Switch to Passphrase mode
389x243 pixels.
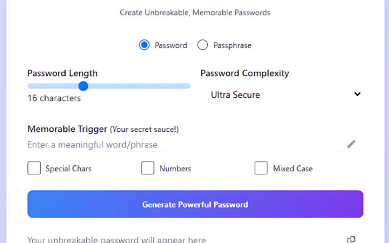coord(203,45)
